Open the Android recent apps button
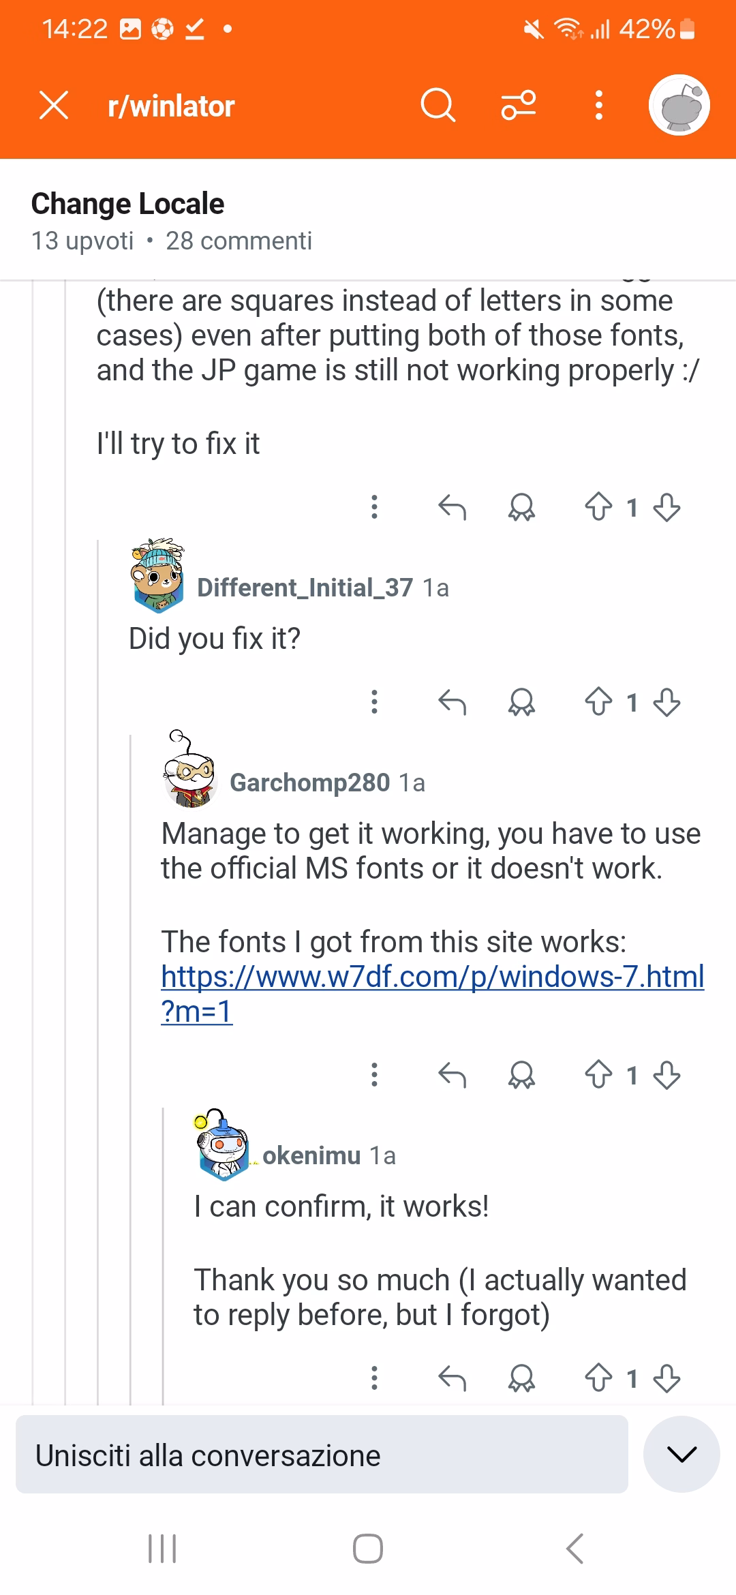Screen dimensions: 736x1595 [x=162, y=1549]
